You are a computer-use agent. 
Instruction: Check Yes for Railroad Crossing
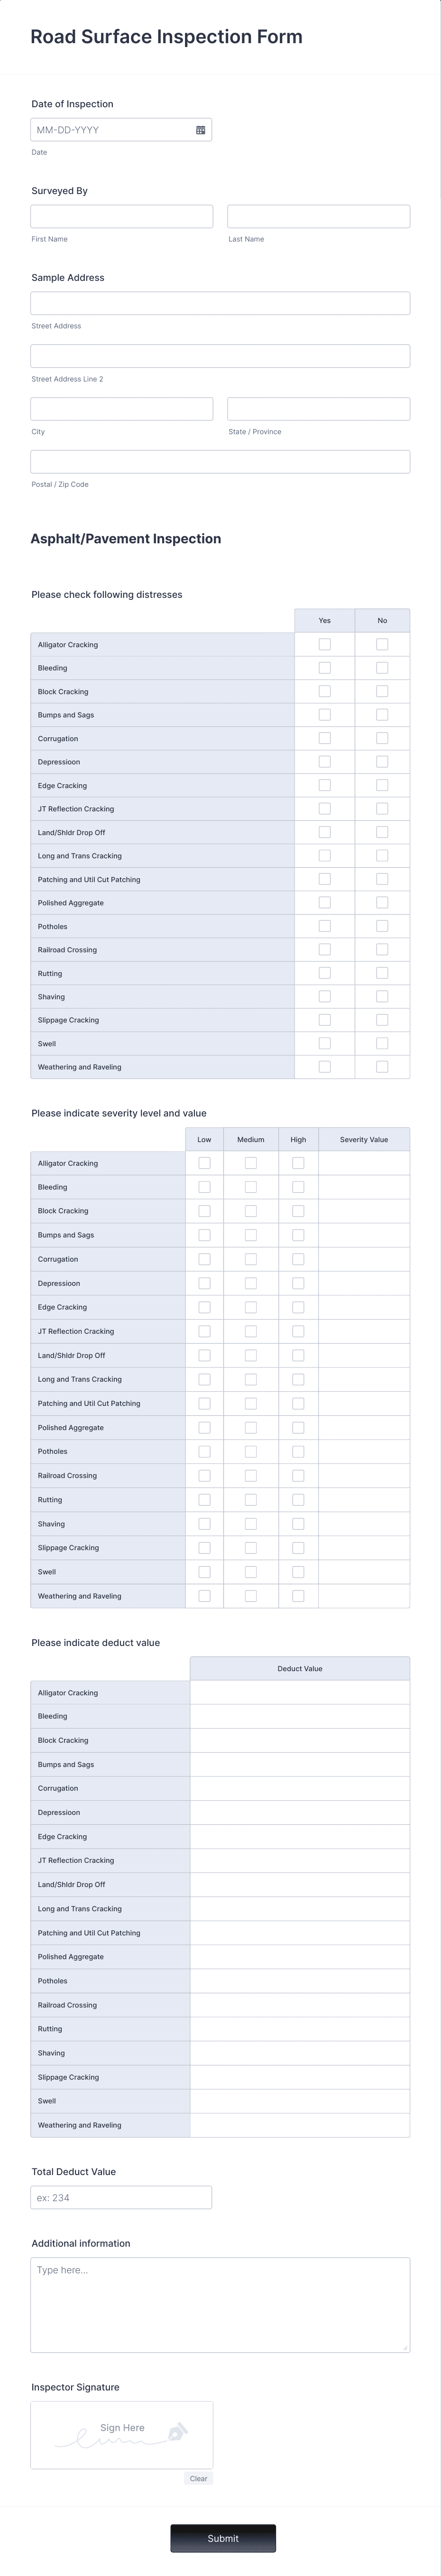pos(324,949)
